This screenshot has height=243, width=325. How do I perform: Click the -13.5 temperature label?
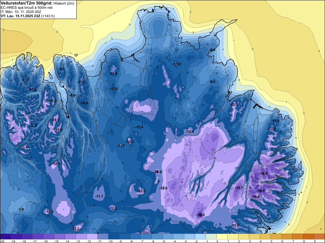pos(56,120)
